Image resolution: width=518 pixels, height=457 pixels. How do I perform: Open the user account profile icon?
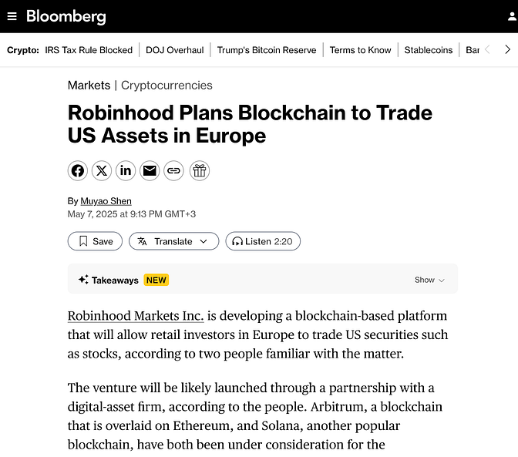coord(513,16)
